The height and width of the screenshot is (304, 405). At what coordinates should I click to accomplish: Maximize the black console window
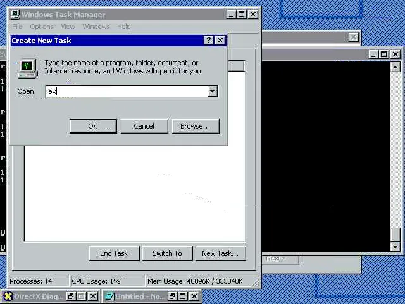pos(384,54)
